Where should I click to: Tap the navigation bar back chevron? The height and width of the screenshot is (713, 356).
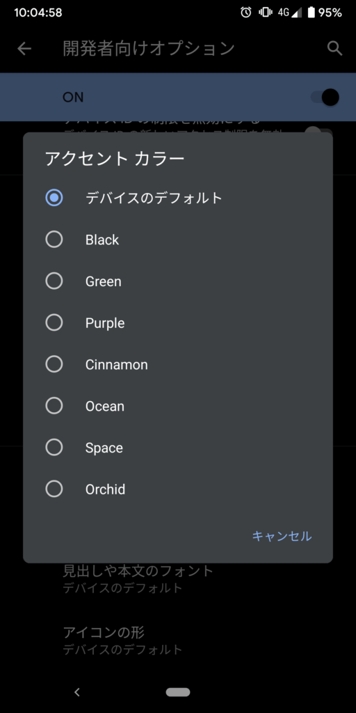[x=76, y=692]
